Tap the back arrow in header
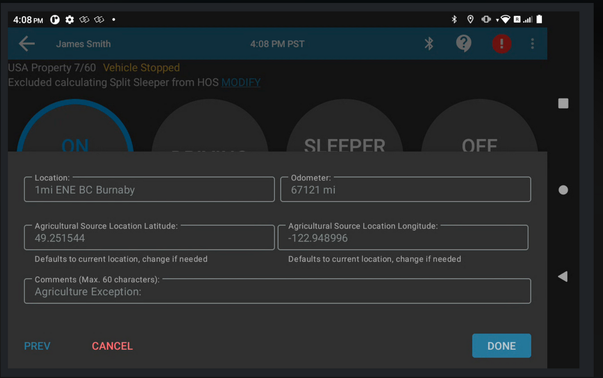This screenshot has width=603, height=378. [27, 44]
